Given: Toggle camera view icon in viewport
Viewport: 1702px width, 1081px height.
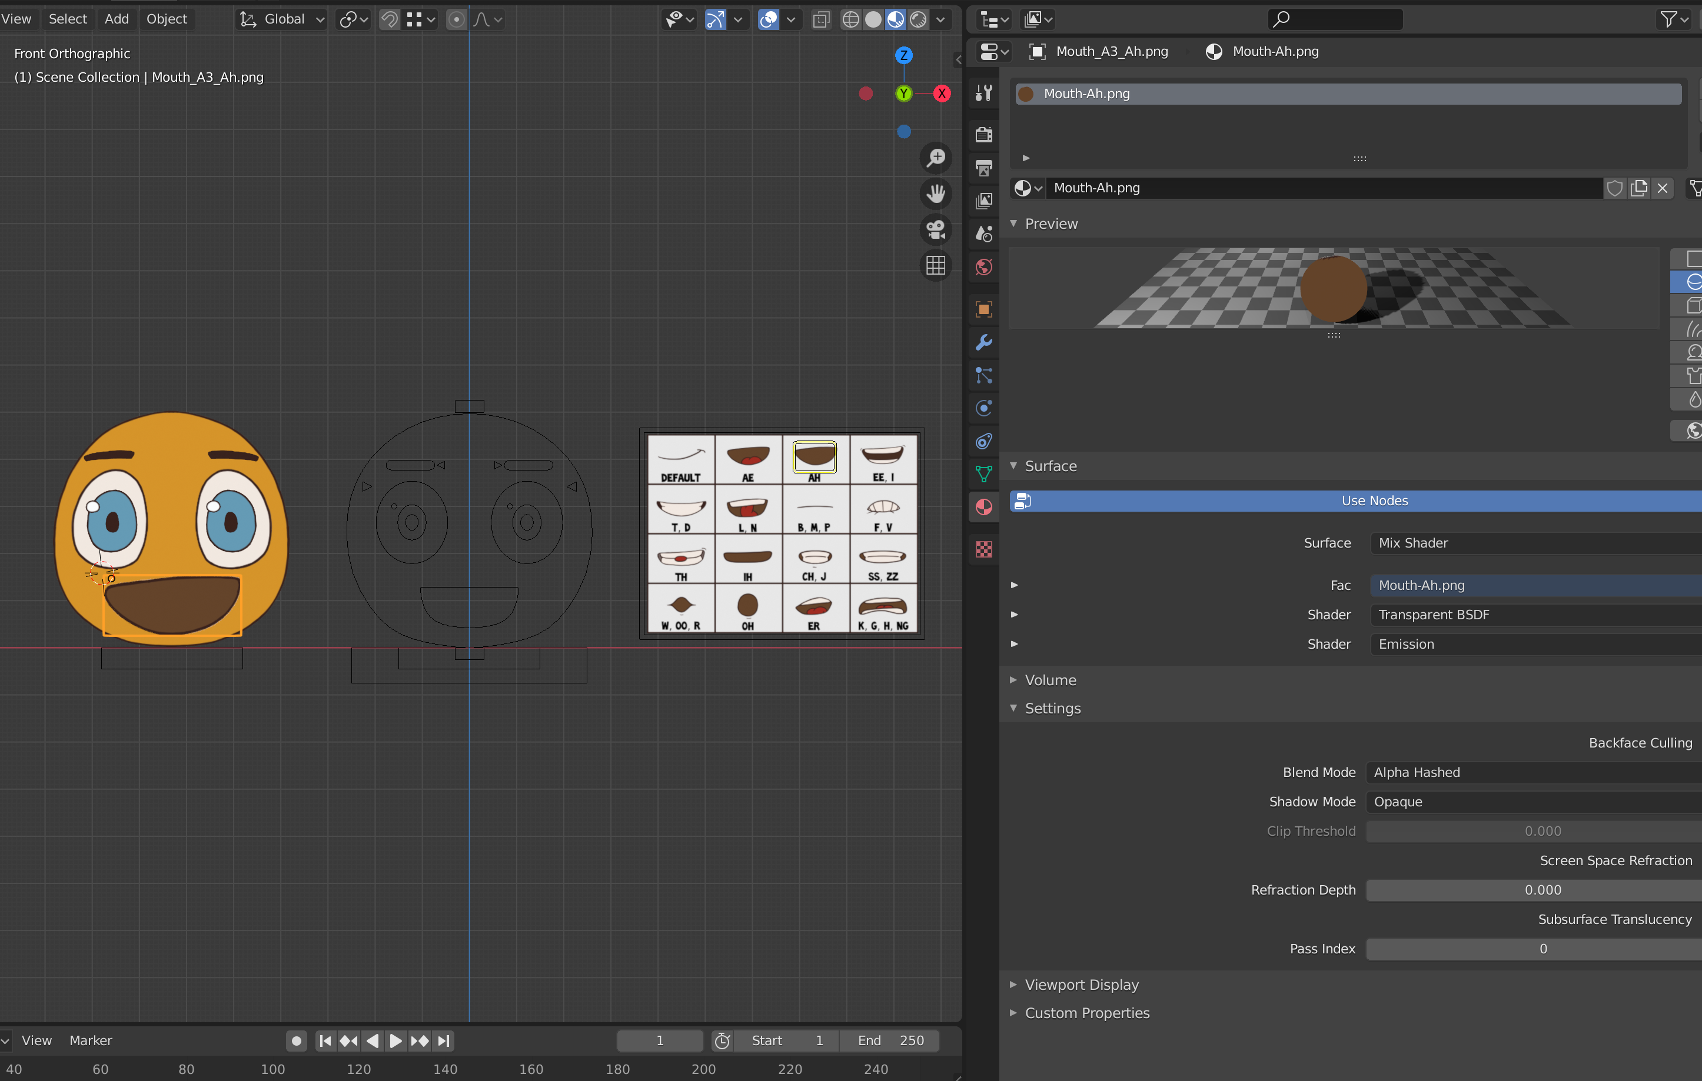Looking at the screenshot, I should (936, 229).
